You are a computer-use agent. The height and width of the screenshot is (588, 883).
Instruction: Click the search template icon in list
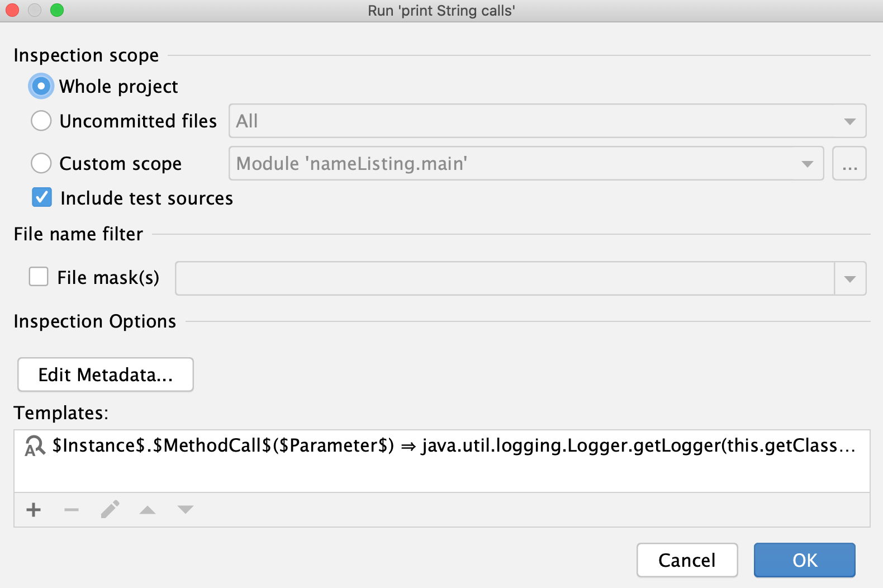(35, 446)
